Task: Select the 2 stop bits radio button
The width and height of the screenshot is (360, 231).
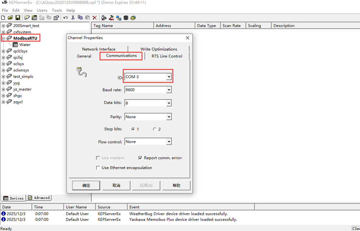Action: click(155, 129)
